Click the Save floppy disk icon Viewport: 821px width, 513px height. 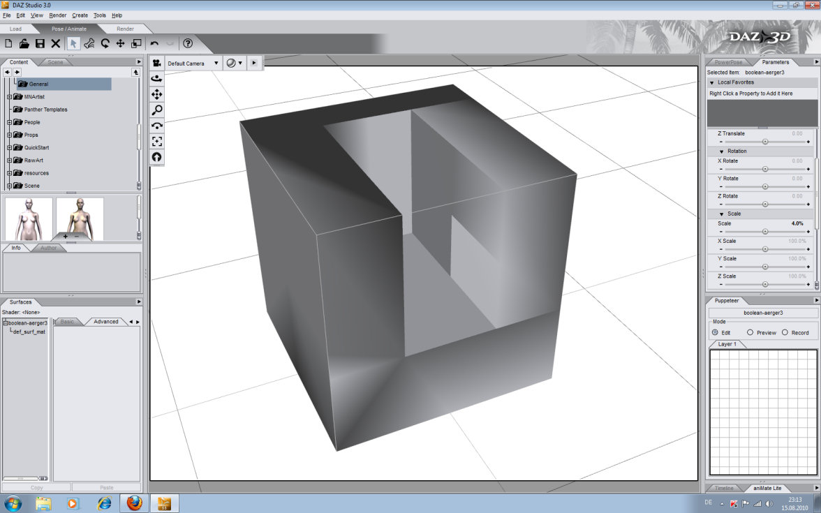[x=40, y=43]
